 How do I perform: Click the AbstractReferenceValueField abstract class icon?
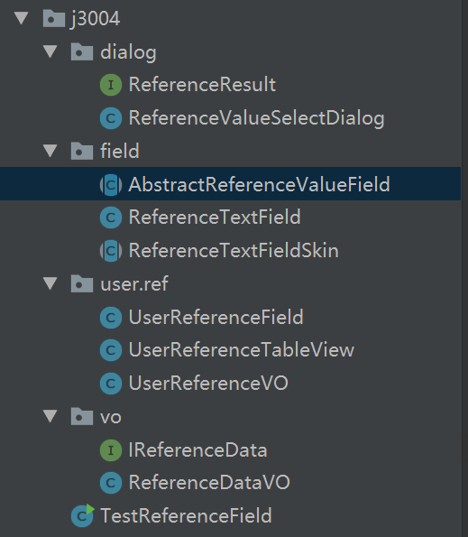pyautogui.click(x=111, y=185)
